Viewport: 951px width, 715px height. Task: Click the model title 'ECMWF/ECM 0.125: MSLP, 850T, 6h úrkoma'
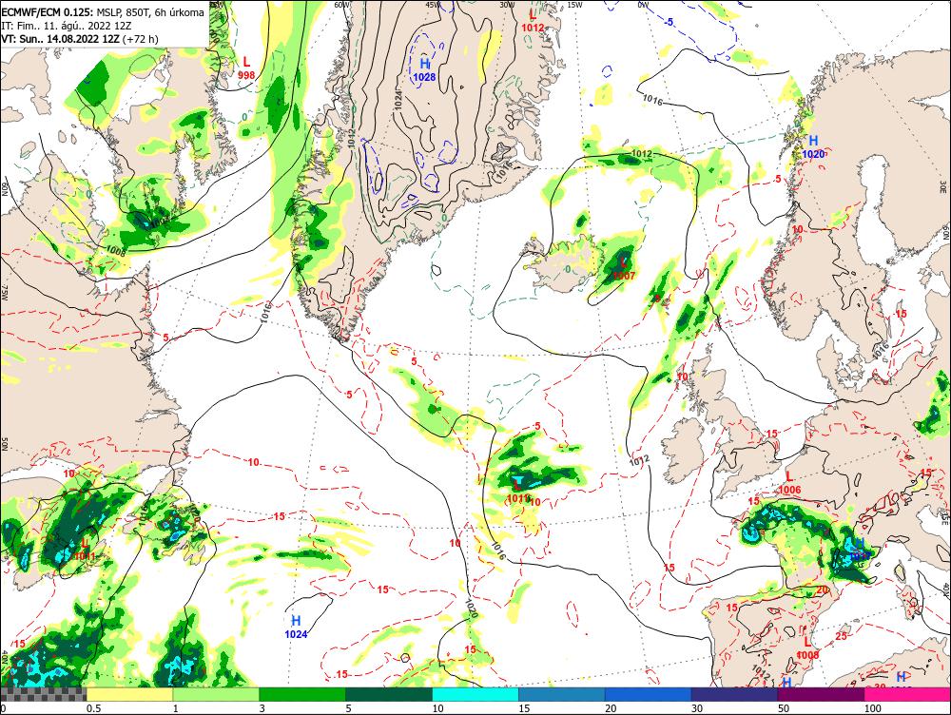(x=103, y=12)
